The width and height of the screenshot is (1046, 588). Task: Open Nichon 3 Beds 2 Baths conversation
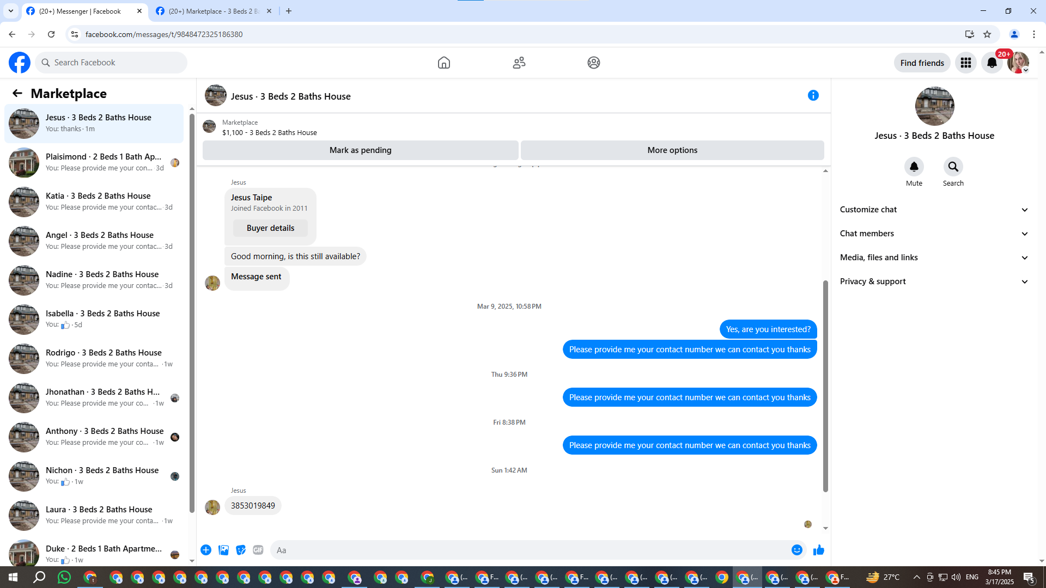click(94, 476)
